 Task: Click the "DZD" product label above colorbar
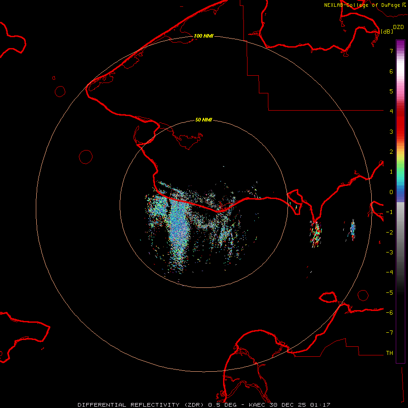tap(398, 27)
